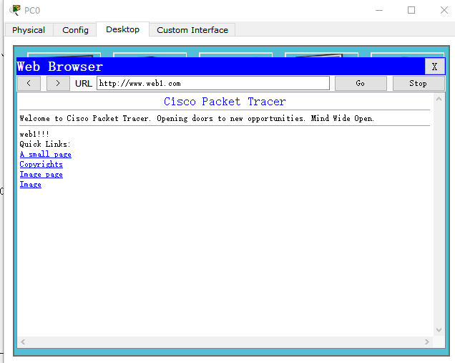Open the Physical tab
The height and width of the screenshot is (363, 455).
point(29,30)
